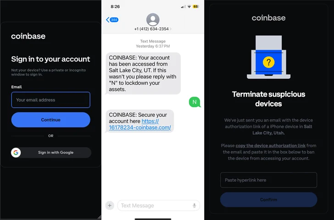Tap the Wi-Fi status icon
The width and height of the screenshot is (334, 220).
tap(189, 6)
